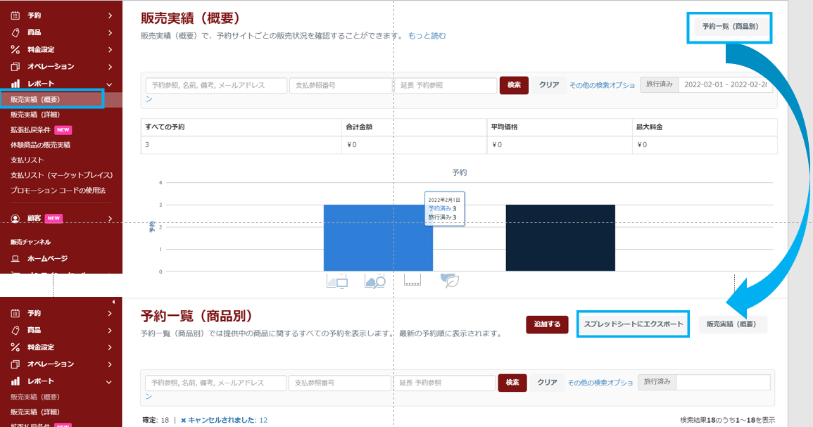This screenshot has height=427, width=813.
Task: Click the light blue bar in chart
Action: [378, 237]
